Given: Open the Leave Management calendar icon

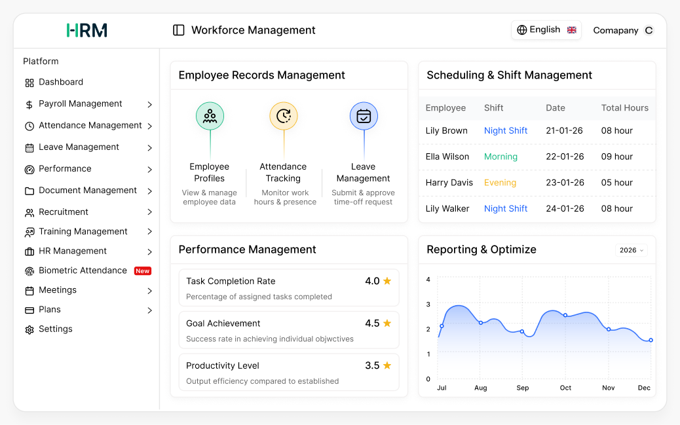Looking at the screenshot, I should [x=29, y=147].
